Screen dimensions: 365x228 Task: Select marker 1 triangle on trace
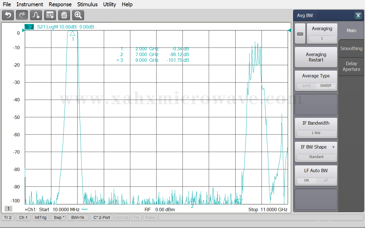[x=73, y=33]
